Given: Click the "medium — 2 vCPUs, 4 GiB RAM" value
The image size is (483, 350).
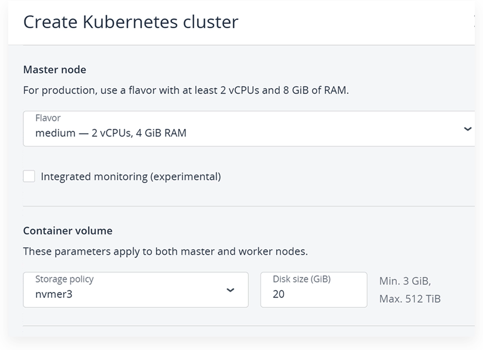Looking at the screenshot, I should click(111, 133).
